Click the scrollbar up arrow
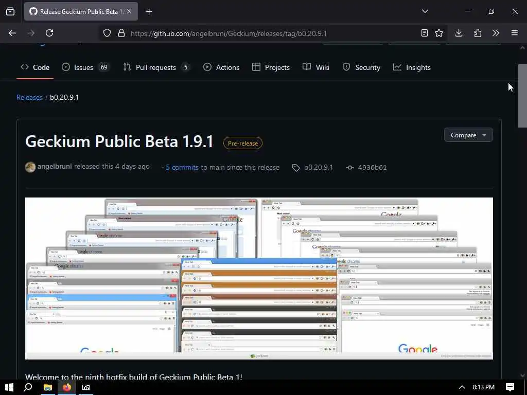This screenshot has width=527, height=395. 522,48
